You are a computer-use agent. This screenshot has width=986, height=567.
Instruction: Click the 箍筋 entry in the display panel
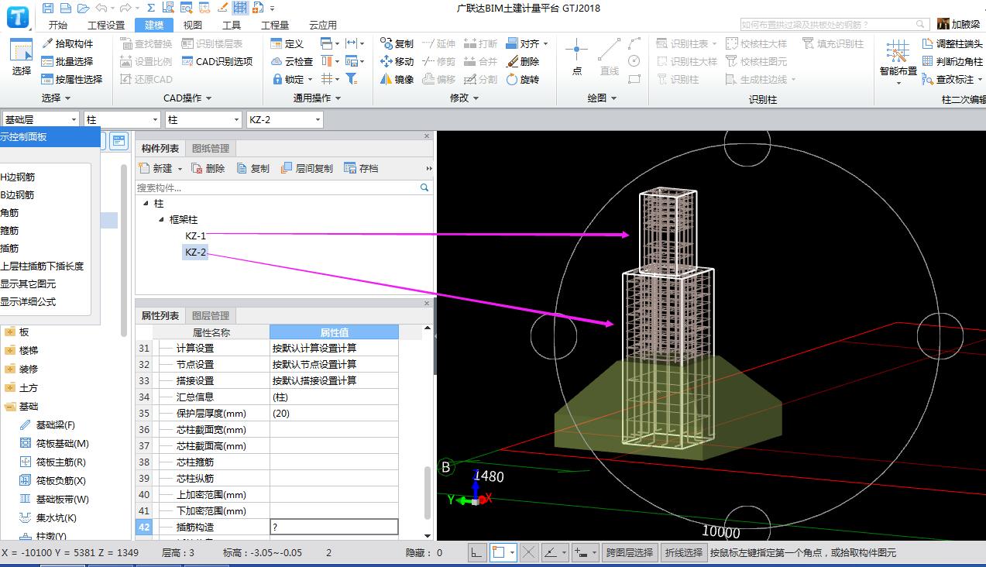pos(9,230)
